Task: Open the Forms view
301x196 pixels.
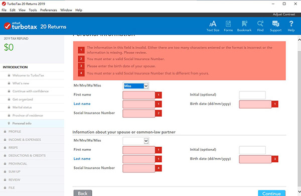Action: (228, 26)
